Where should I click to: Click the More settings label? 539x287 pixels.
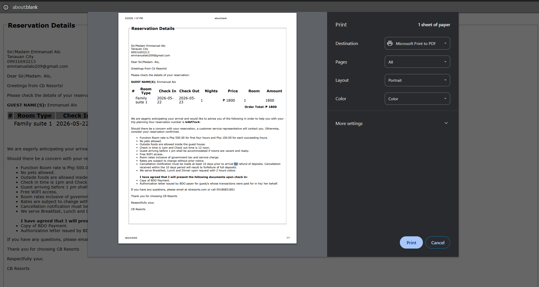pyautogui.click(x=349, y=123)
